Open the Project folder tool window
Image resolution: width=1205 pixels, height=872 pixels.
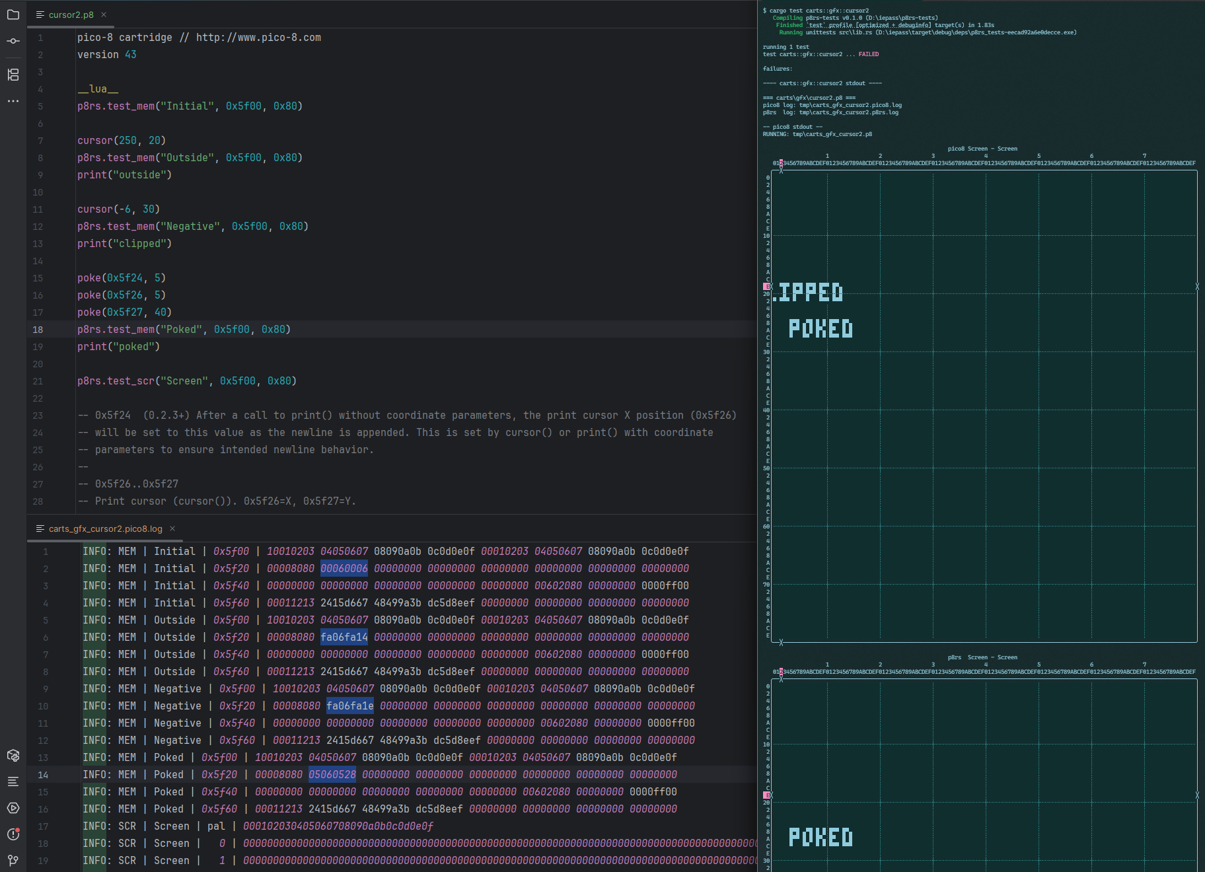pyautogui.click(x=13, y=15)
